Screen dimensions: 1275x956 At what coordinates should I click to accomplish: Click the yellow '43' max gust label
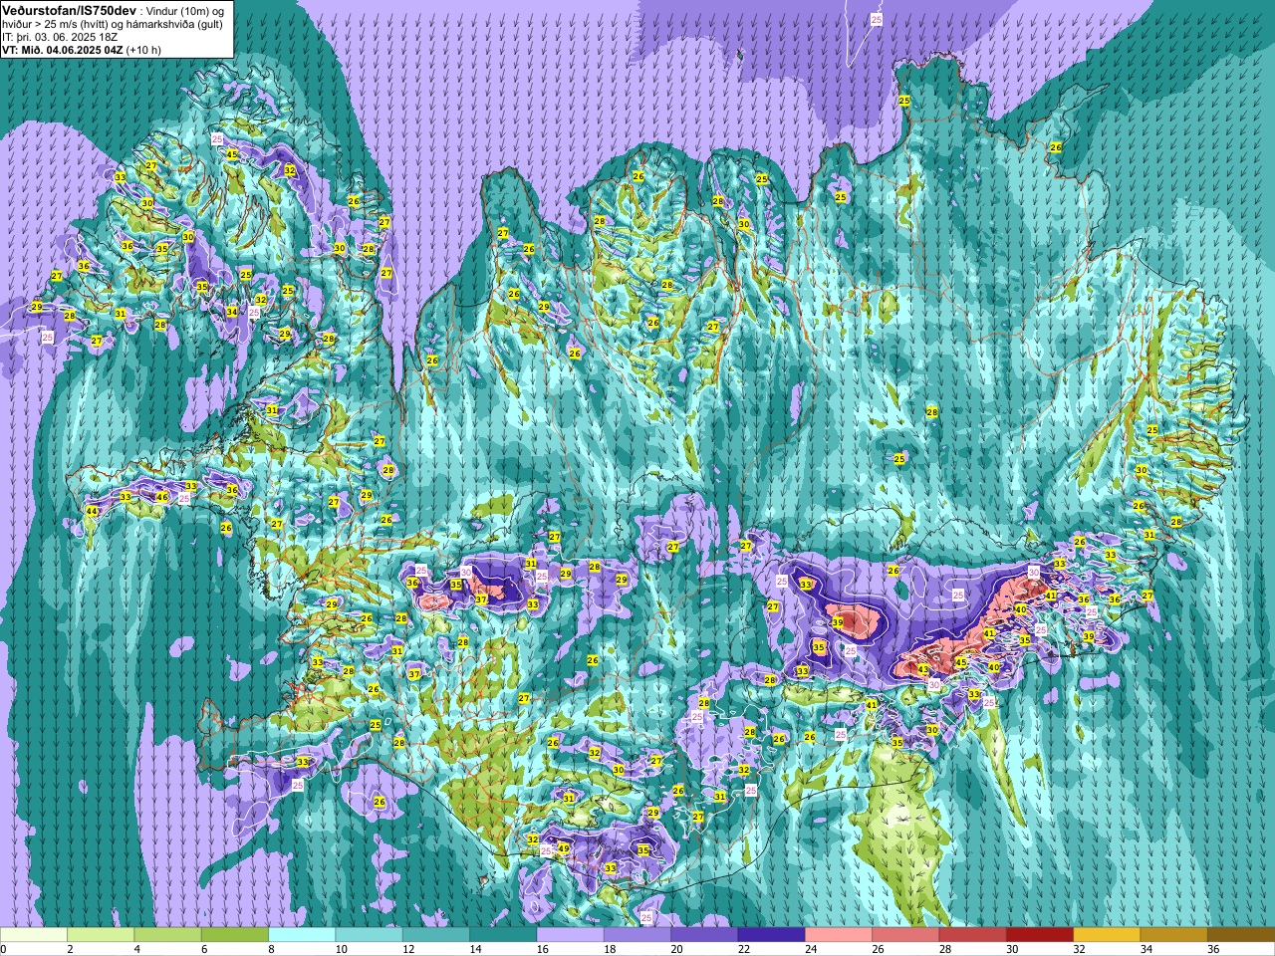pos(923,670)
